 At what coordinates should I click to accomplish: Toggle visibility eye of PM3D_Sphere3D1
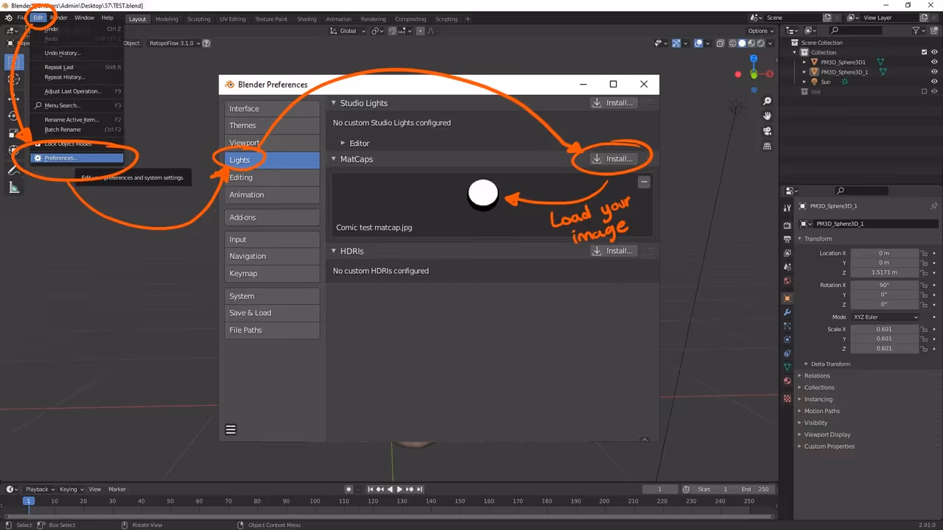point(934,62)
